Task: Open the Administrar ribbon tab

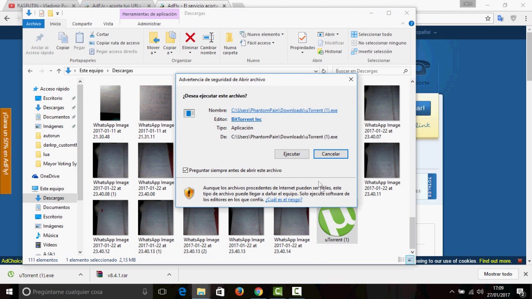Action: 149,24
